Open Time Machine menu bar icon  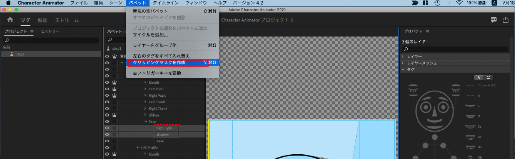pos(437,3)
